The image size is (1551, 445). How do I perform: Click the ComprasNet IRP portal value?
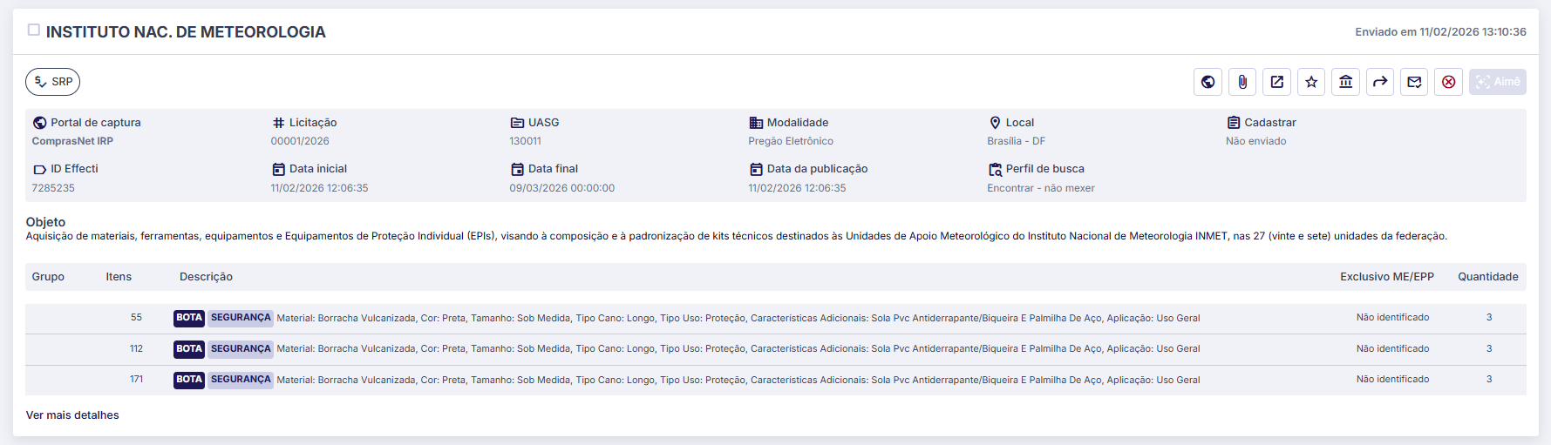coord(72,141)
